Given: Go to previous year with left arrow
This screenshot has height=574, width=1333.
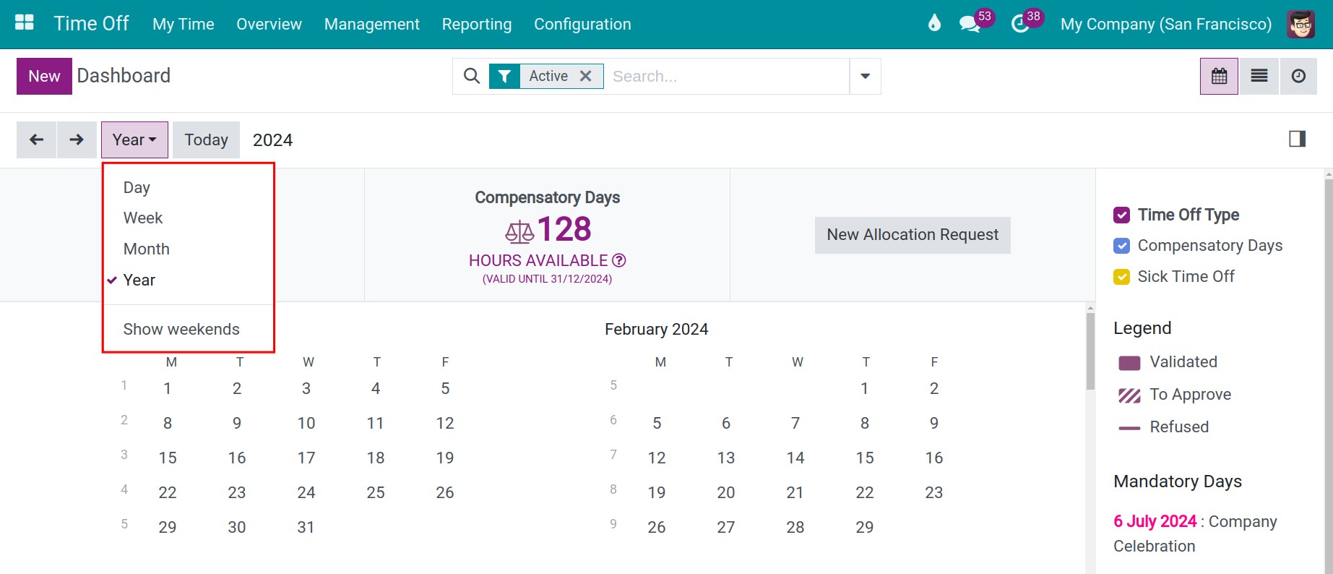Looking at the screenshot, I should (x=36, y=140).
